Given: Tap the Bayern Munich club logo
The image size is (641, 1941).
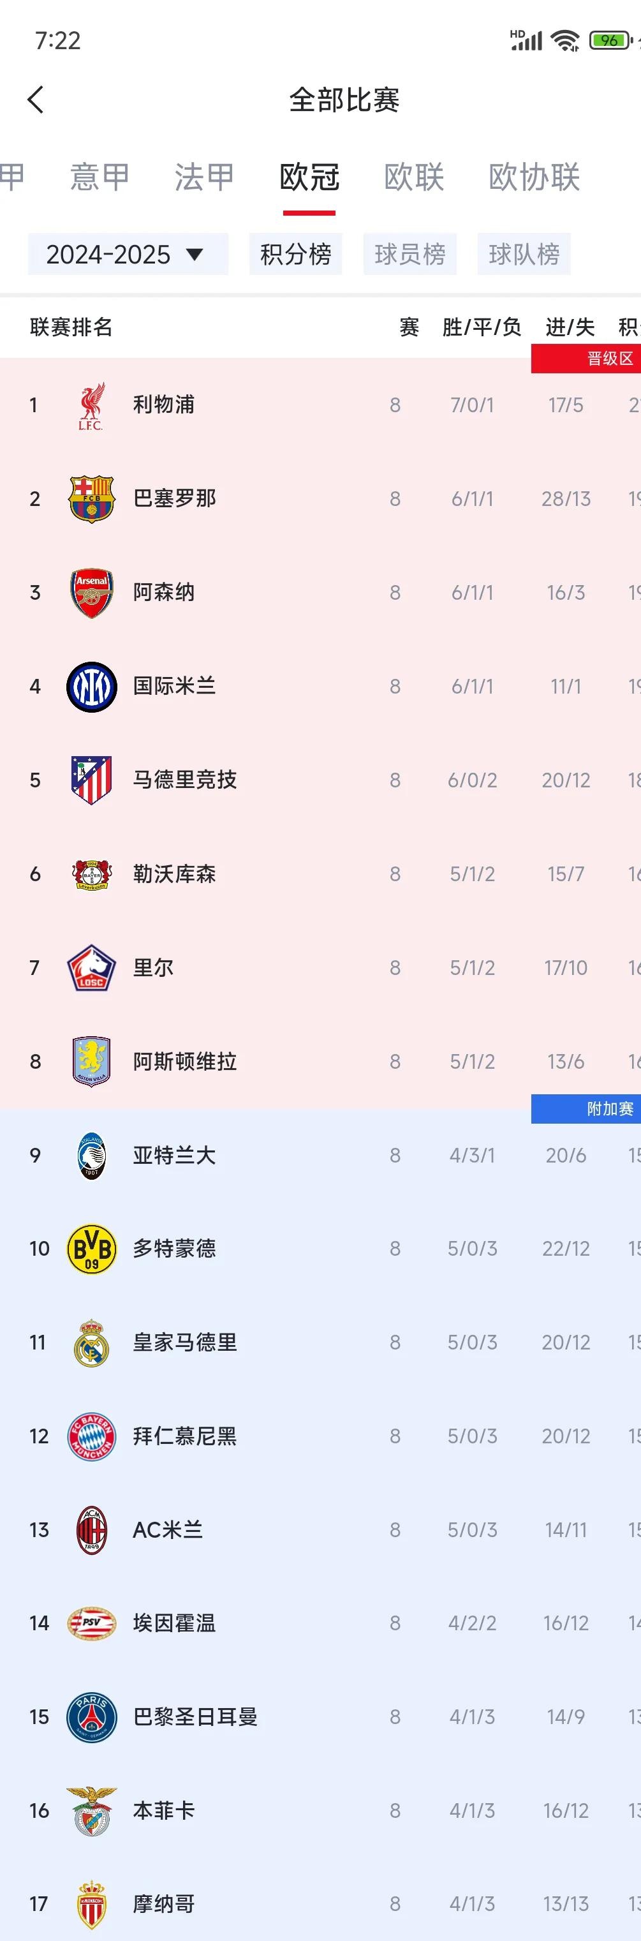Looking at the screenshot, I should (91, 1436).
